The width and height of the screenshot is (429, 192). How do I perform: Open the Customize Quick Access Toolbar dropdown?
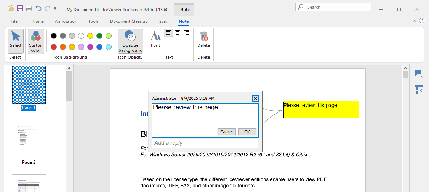(x=55, y=8)
